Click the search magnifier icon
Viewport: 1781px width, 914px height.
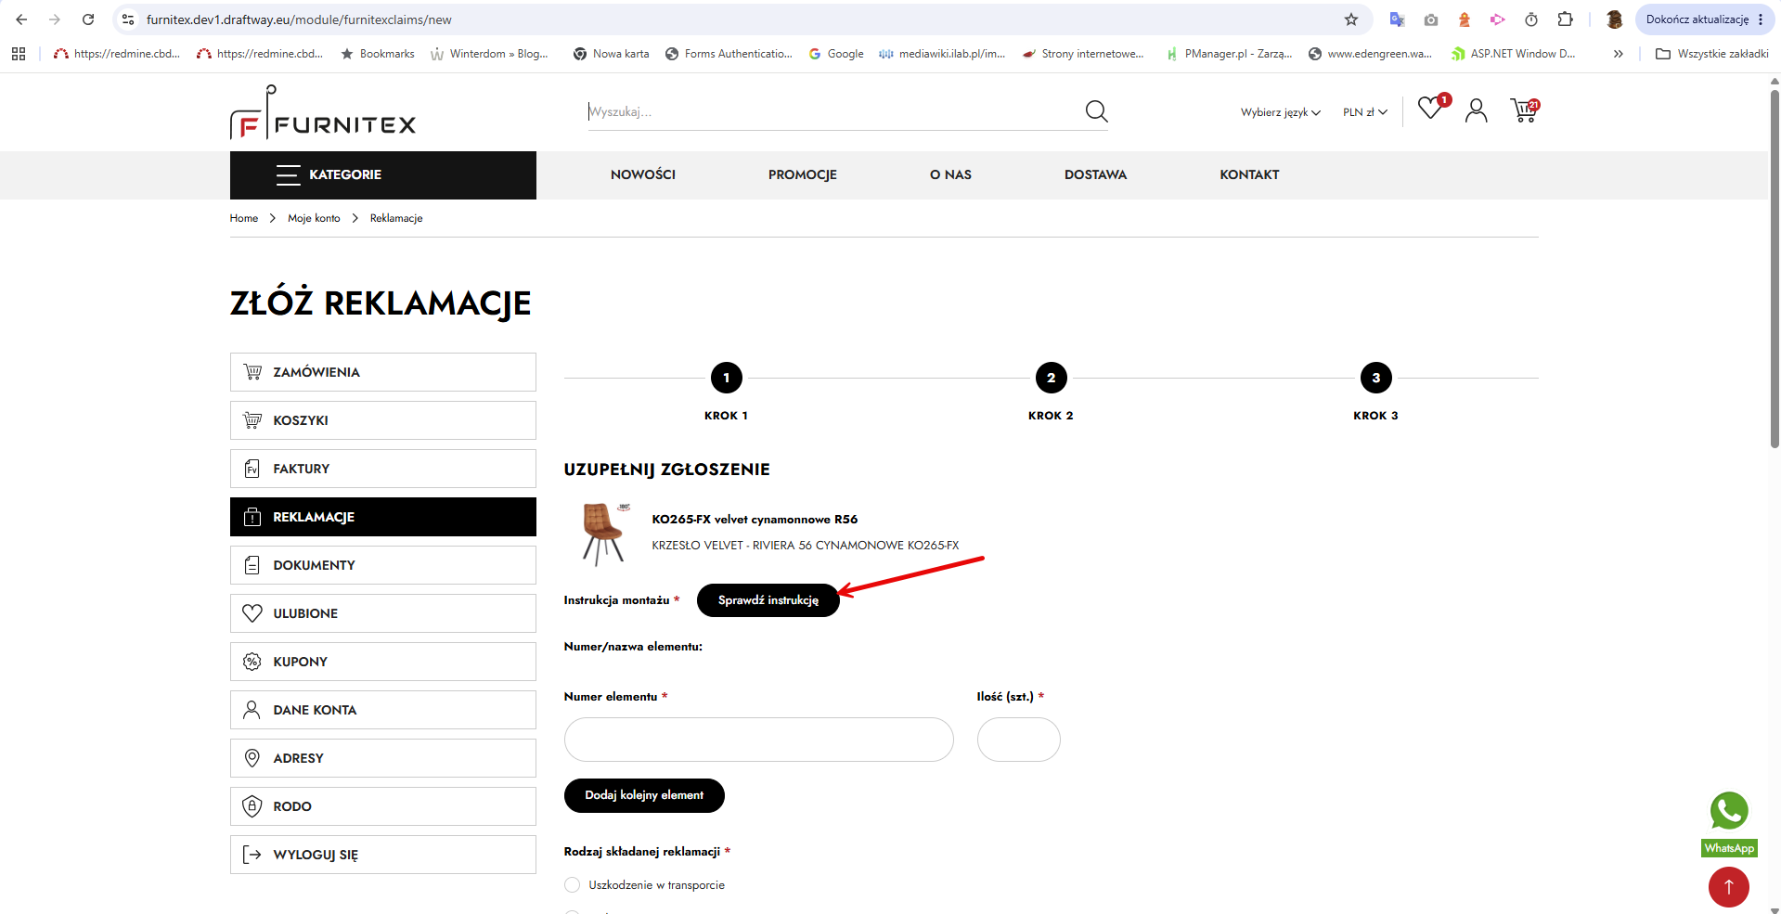click(1096, 111)
